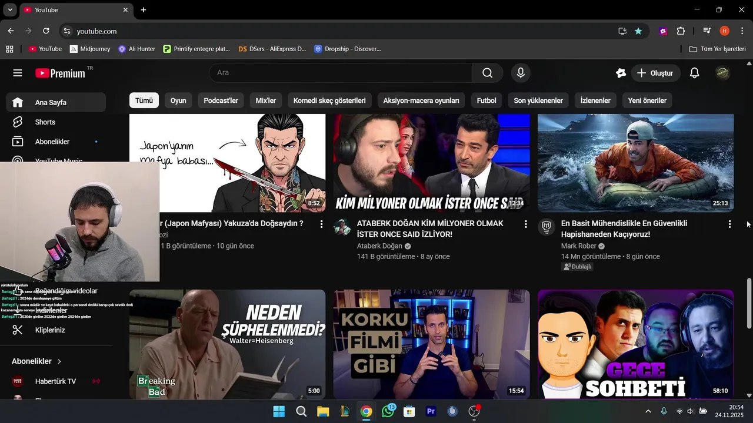Screen dimensions: 753x423
Task: Open Chrome extensions puzzle icon
Action: [x=681, y=31]
